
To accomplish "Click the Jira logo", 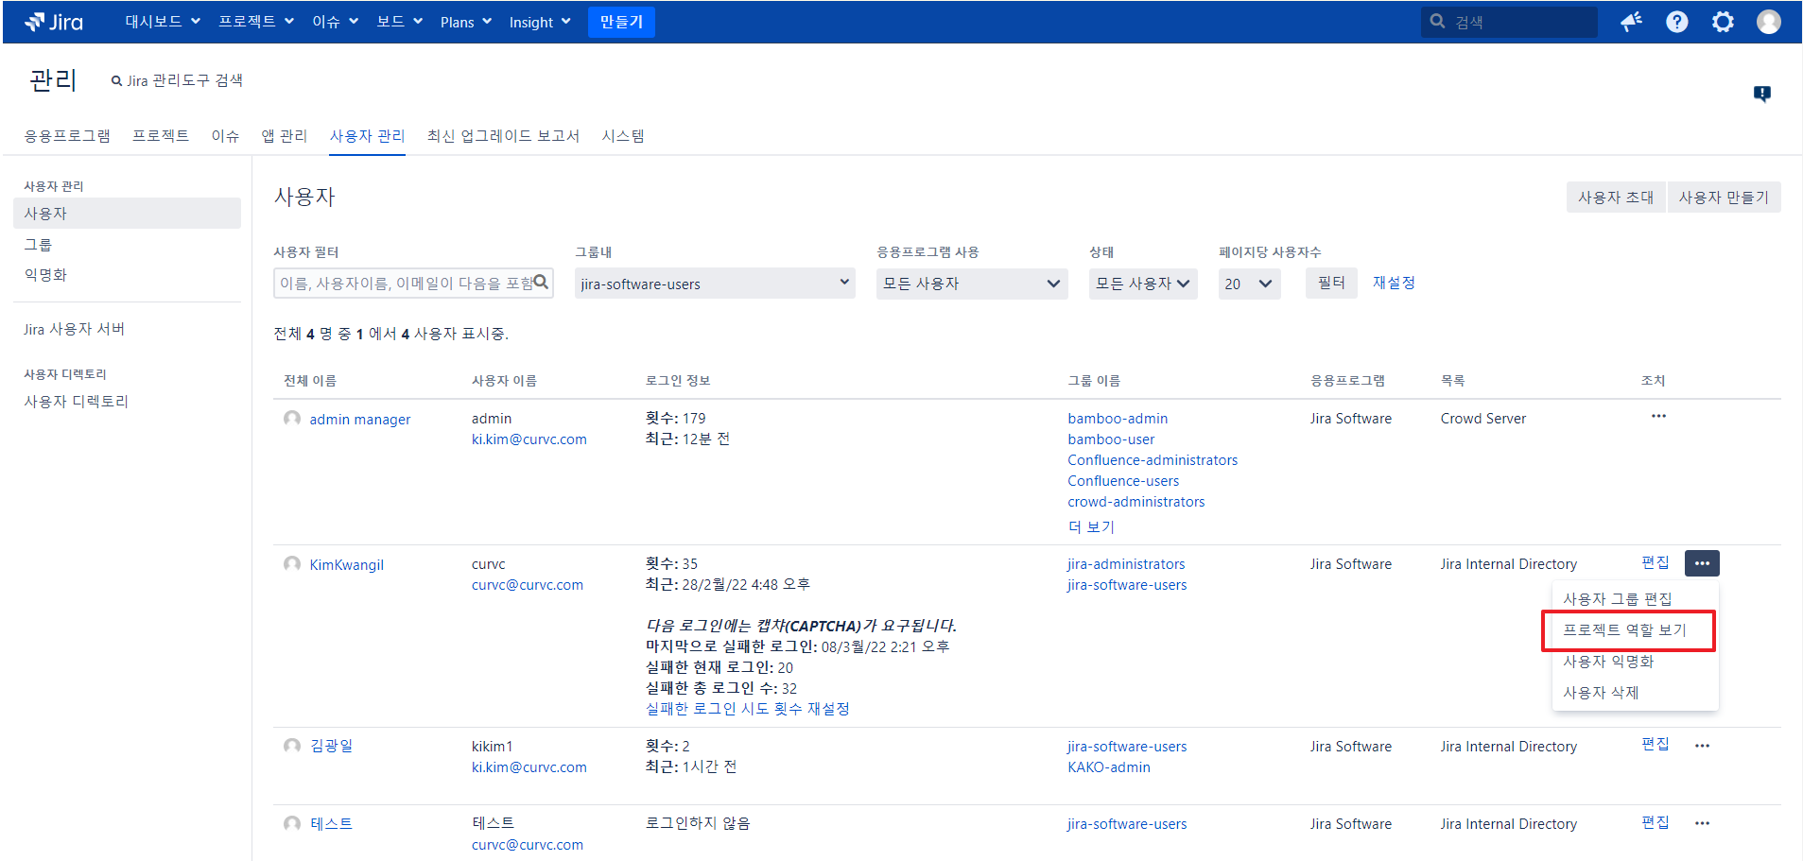I will 54,22.
